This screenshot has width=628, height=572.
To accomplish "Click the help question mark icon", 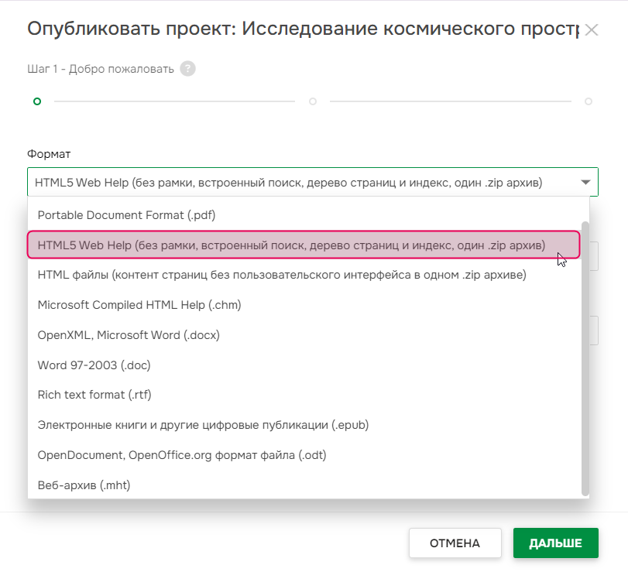I will tap(189, 69).
